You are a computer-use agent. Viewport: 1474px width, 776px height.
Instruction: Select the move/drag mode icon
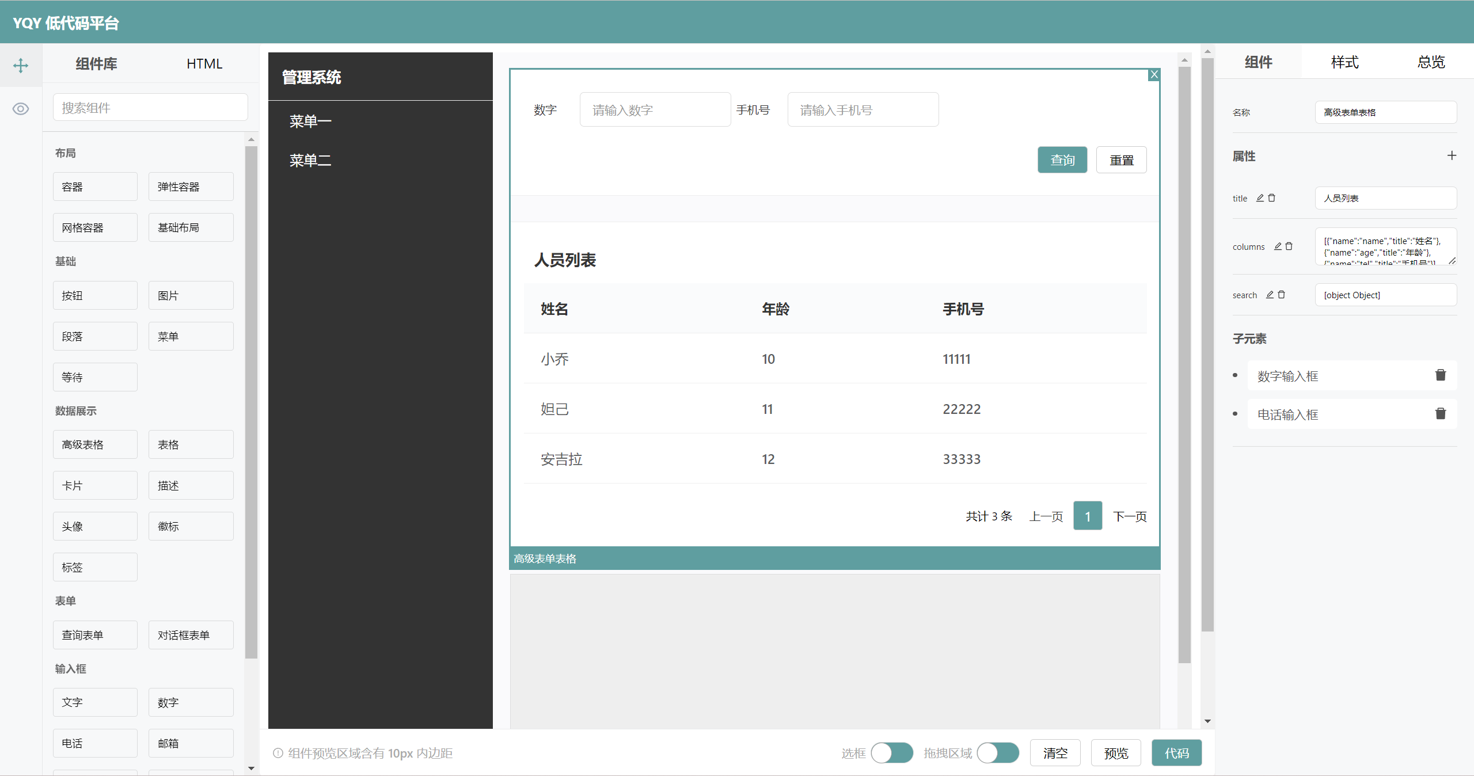(21, 65)
